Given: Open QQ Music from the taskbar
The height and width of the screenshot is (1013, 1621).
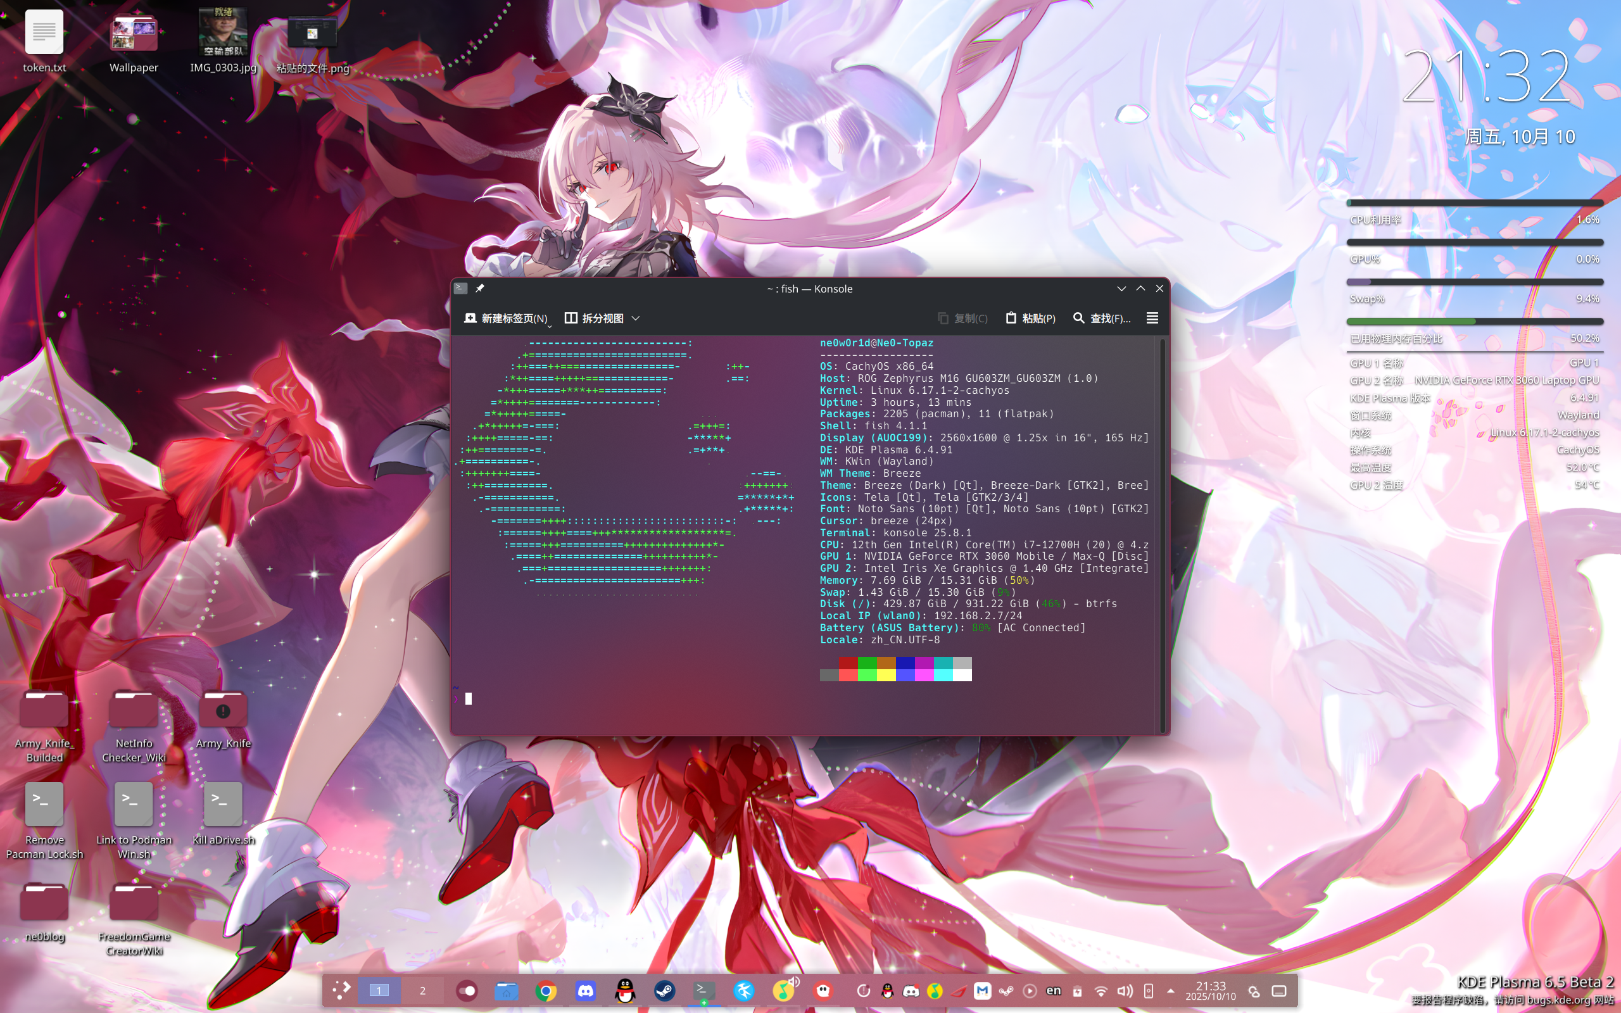Looking at the screenshot, I should pyautogui.click(x=784, y=991).
